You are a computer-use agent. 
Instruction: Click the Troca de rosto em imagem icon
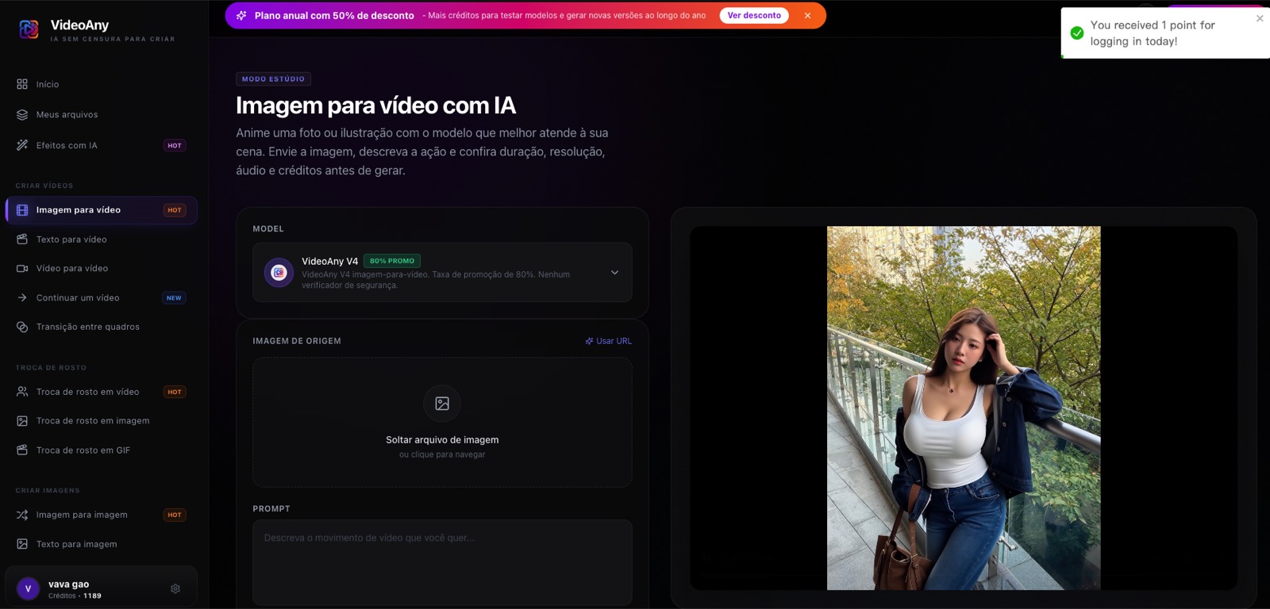22,421
